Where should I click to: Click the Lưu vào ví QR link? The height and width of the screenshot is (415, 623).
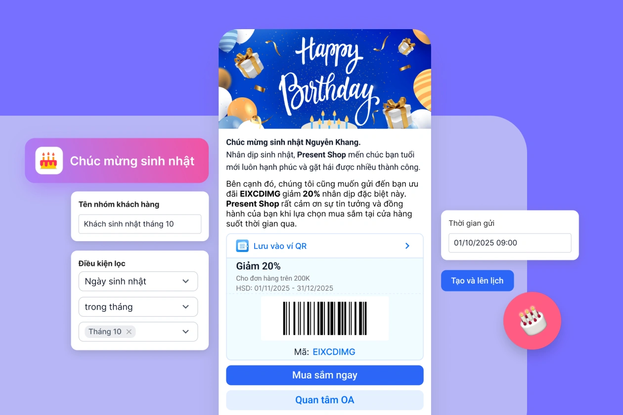click(280, 246)
